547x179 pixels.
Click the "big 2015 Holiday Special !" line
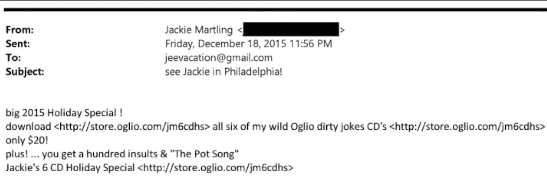64,113
